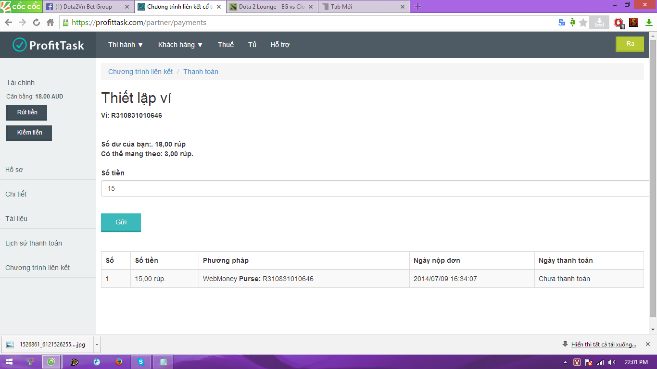Click the Rút tiền button
The height and width of the screenshot is (369, 657).
click(27, 113)
